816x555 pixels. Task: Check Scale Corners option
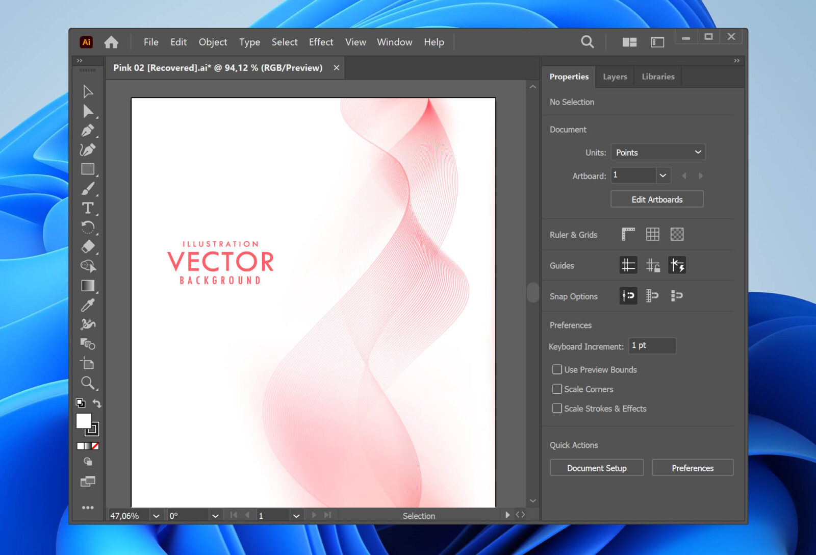(x=557, y=389)
